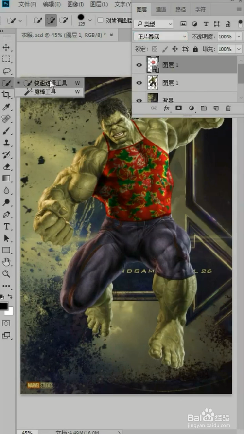
Task: Select the Lasso tool
Action: point(6,71)
